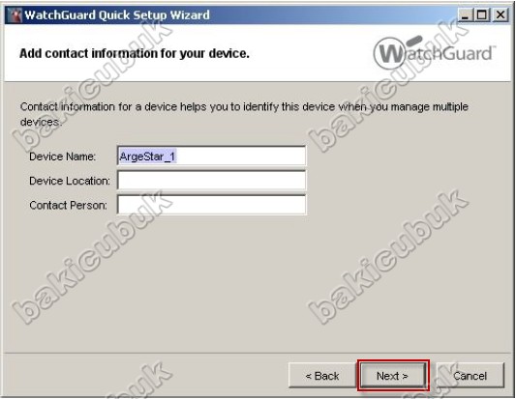Image resolution: width=516 pixels, height=399 pixels.
Task: Select the empty Device Location text field
Action: [211, 181]
